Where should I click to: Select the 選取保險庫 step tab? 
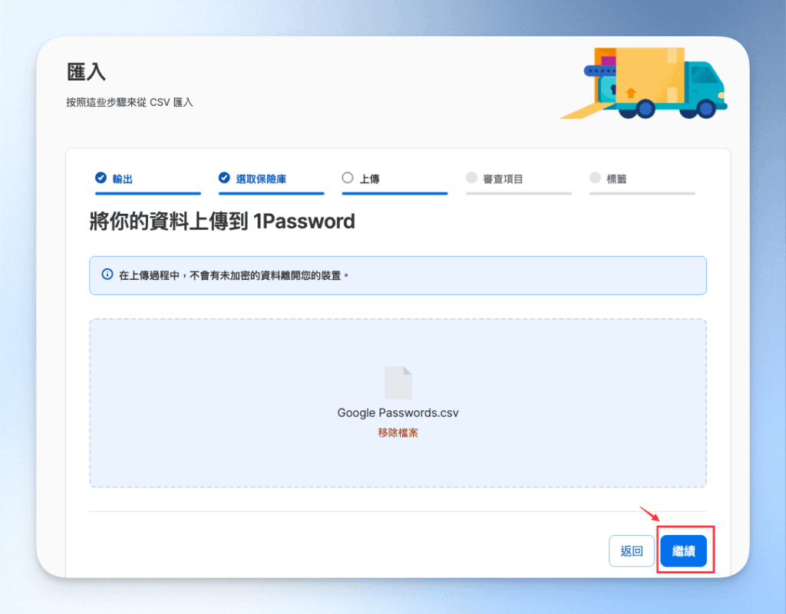271,182
